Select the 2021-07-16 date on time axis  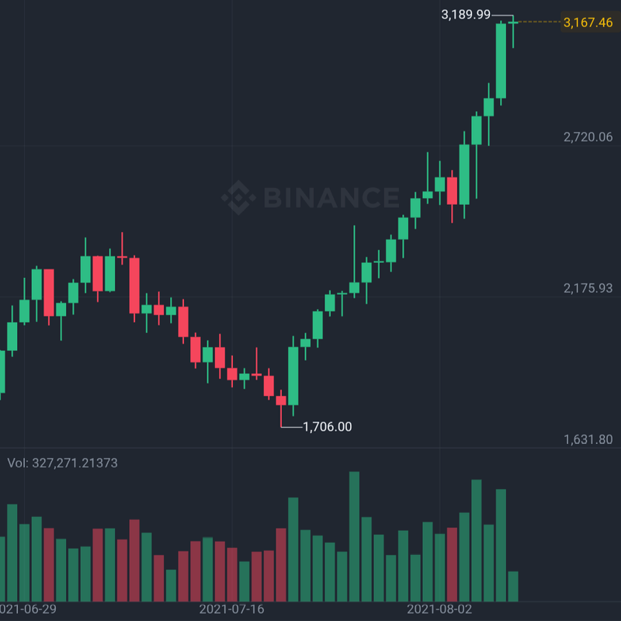tap(232, 609)
